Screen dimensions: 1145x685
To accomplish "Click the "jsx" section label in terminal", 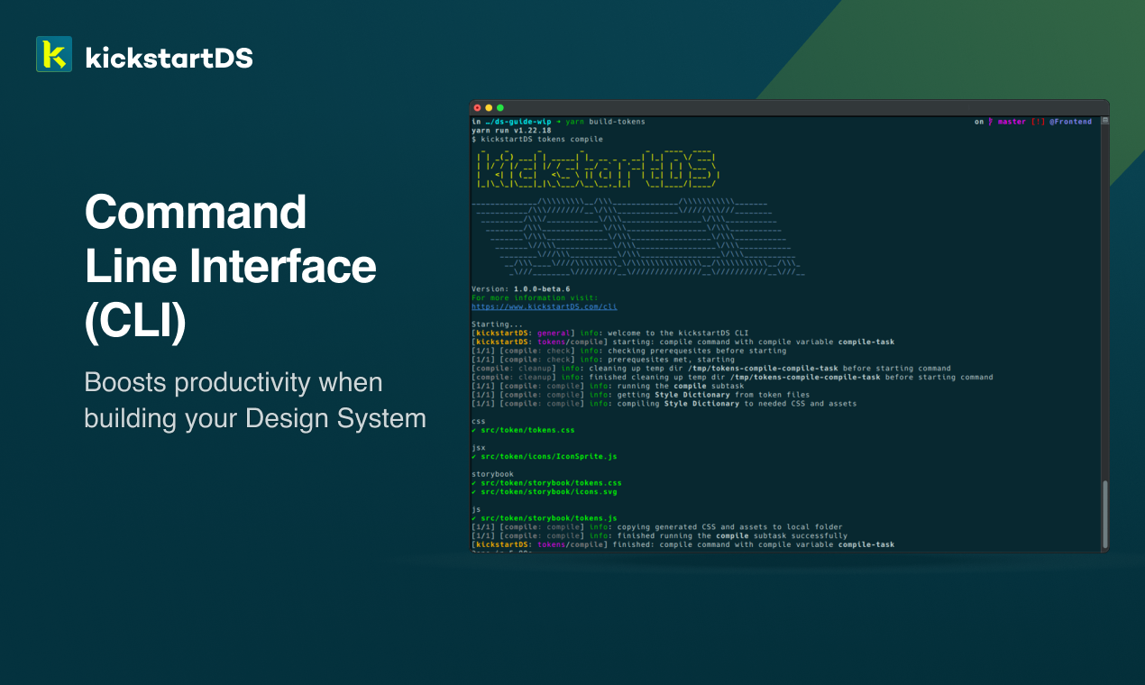I will (x=479, y=448).
